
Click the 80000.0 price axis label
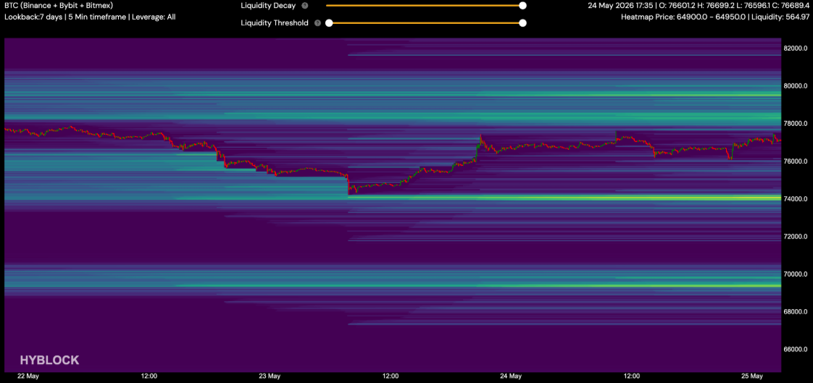[796, 85]
